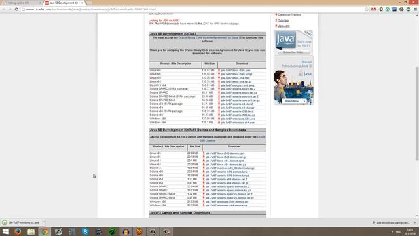Launch Firefox from the taskbar

(x=18, y=231)
